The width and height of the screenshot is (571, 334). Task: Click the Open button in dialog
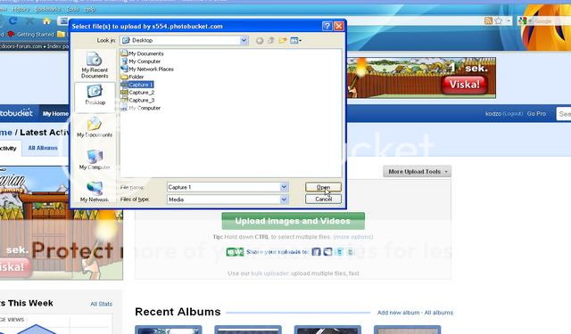(x=323, y=187)
